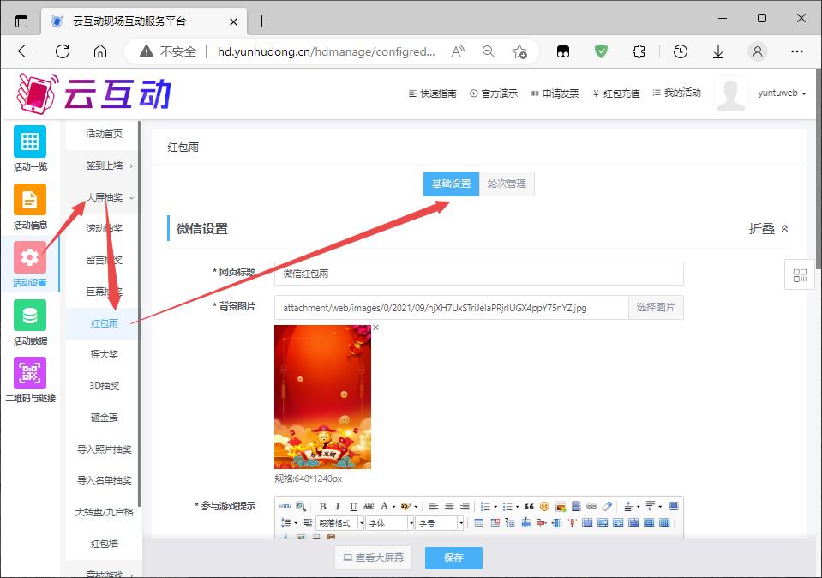This screenshot has height=578, width=822.
Task: Click the 保存 save button
Action: [453, 557]
